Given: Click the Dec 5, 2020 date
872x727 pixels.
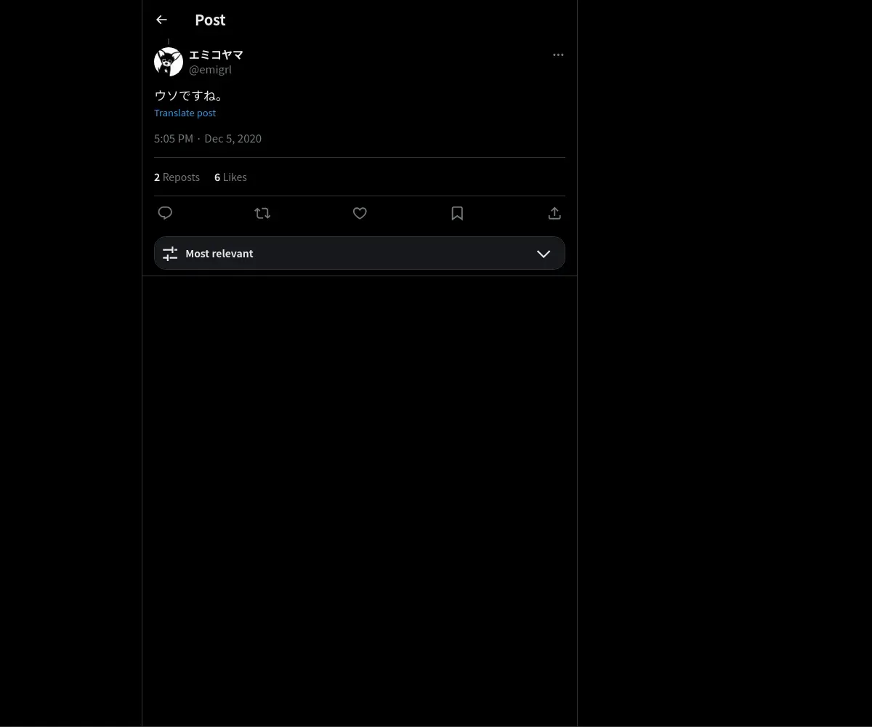Looking at the screenshot, I should (233, 138).
